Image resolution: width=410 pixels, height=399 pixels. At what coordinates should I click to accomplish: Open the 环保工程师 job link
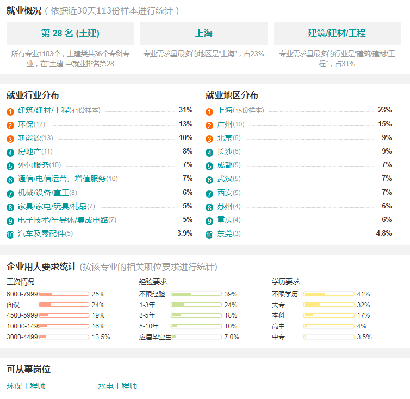(26, 385)
